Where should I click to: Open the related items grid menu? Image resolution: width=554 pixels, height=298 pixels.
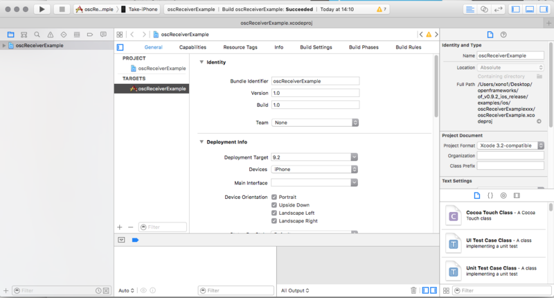click(x=120, y=34)
